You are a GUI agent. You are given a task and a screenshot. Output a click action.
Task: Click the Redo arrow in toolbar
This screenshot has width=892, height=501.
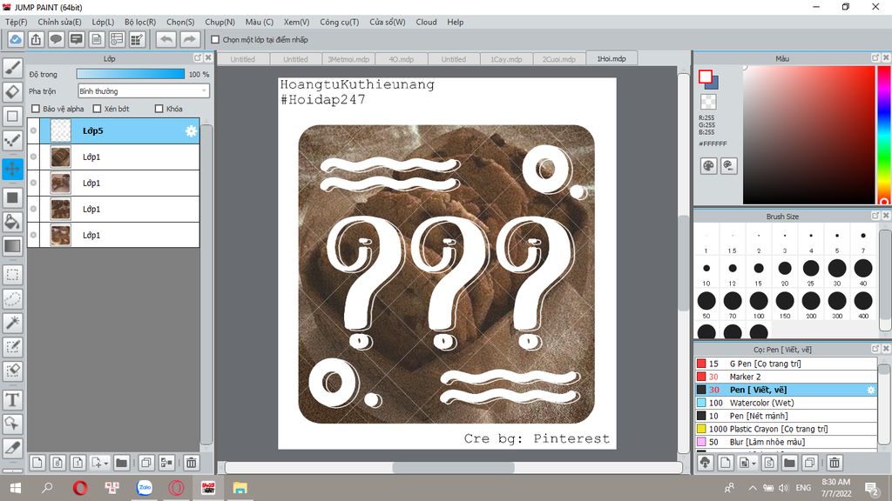point(189,39)
